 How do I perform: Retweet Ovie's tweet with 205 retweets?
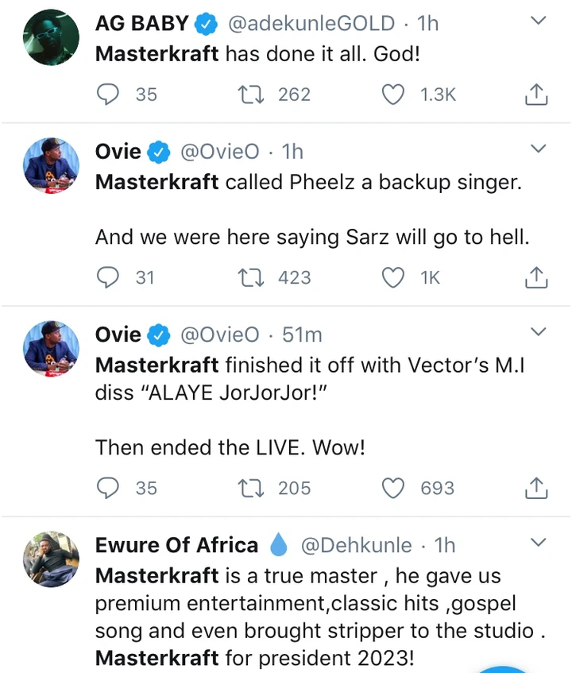click(x=251, y=487)
